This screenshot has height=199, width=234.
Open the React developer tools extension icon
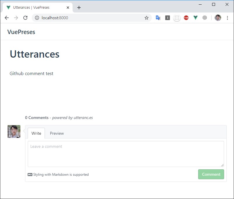point(177,18)
